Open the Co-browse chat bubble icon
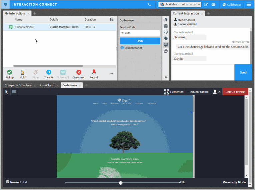Viewport: 255px width, 190px height. coord(14,92)
